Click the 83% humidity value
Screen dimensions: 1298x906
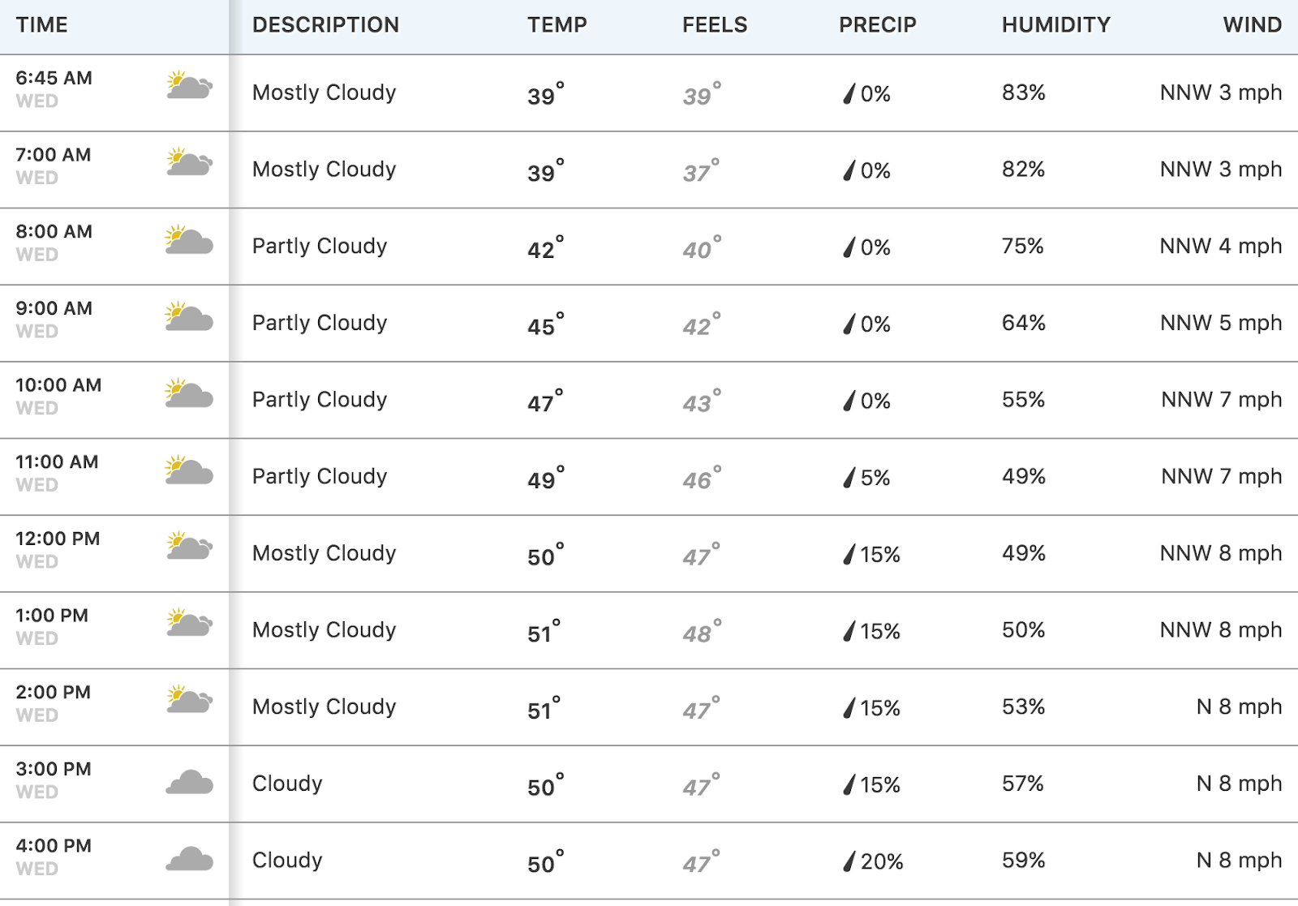(1023, 92)
